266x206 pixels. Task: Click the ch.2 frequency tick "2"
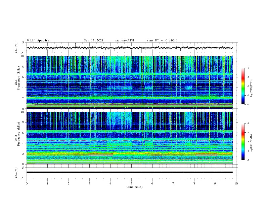[x=24, y=154]
